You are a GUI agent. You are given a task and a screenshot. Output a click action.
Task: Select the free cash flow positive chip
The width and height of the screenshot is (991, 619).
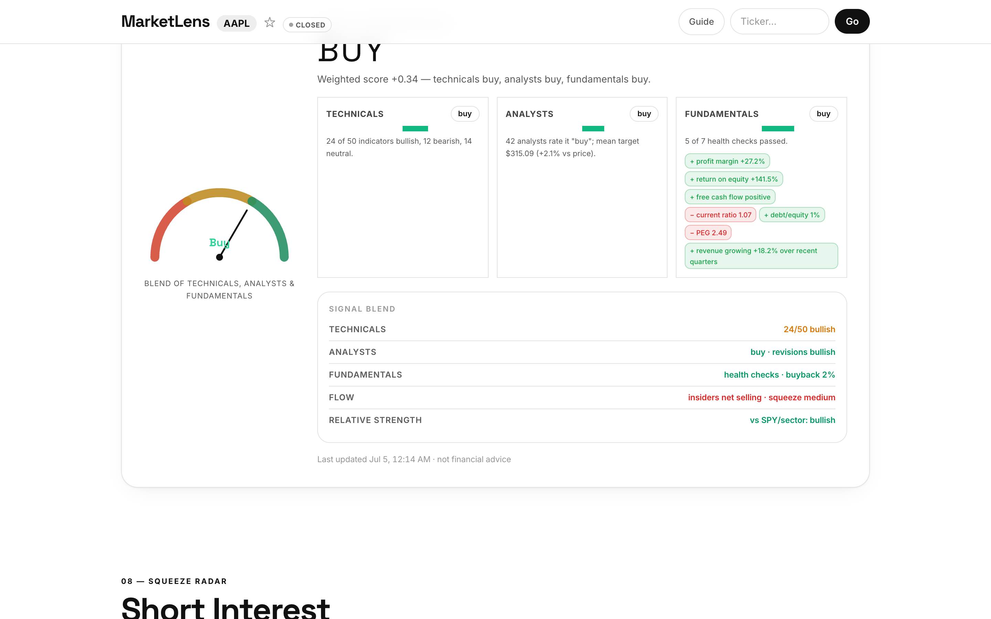pyautogui.click(x=730, y=197)
